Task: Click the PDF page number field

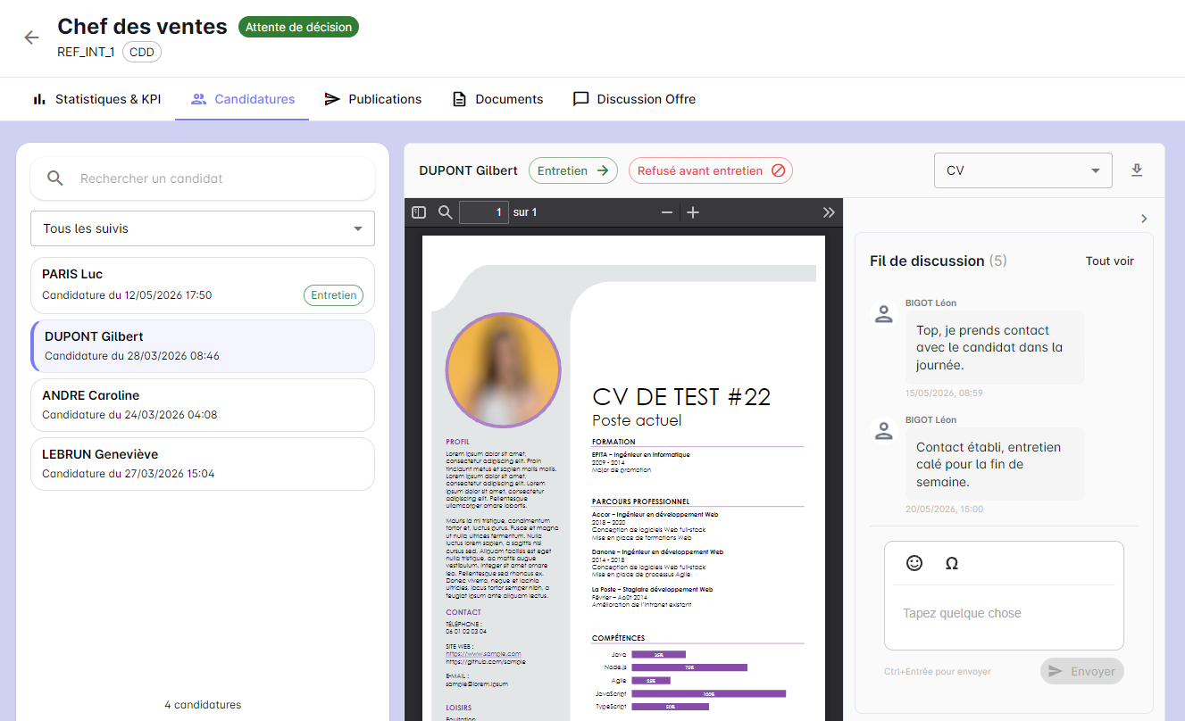Action: tap(484, 212)
